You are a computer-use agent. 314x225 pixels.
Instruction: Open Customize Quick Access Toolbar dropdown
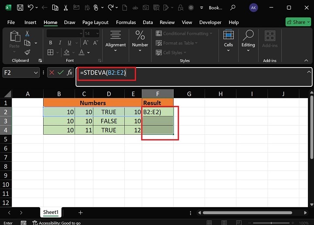point(201,7)
